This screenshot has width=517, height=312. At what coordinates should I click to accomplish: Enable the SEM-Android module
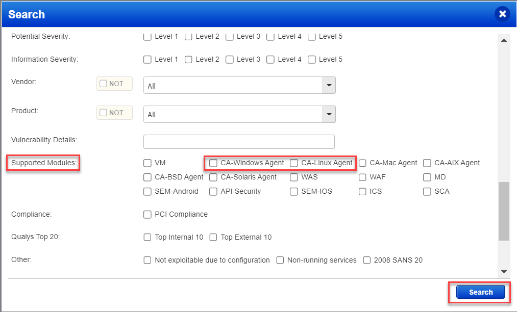(147, 191)
